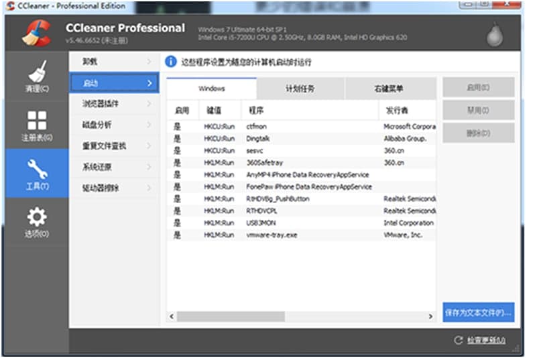Click the horizontal scrollbar left arrow
535x358 pixels.
coord(172,316)
